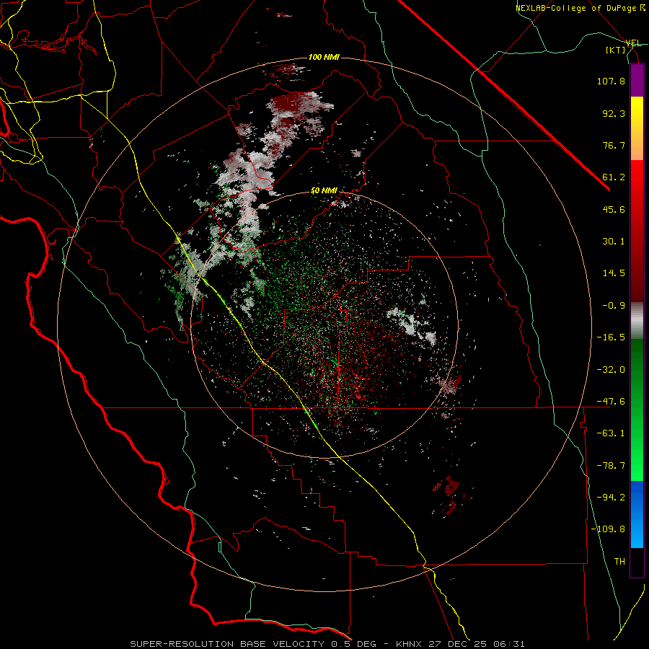The width and height of the screenshot is (649, 649).
Task: Select the 30.1 velocity scale value
Action: [x=614, y=242]
